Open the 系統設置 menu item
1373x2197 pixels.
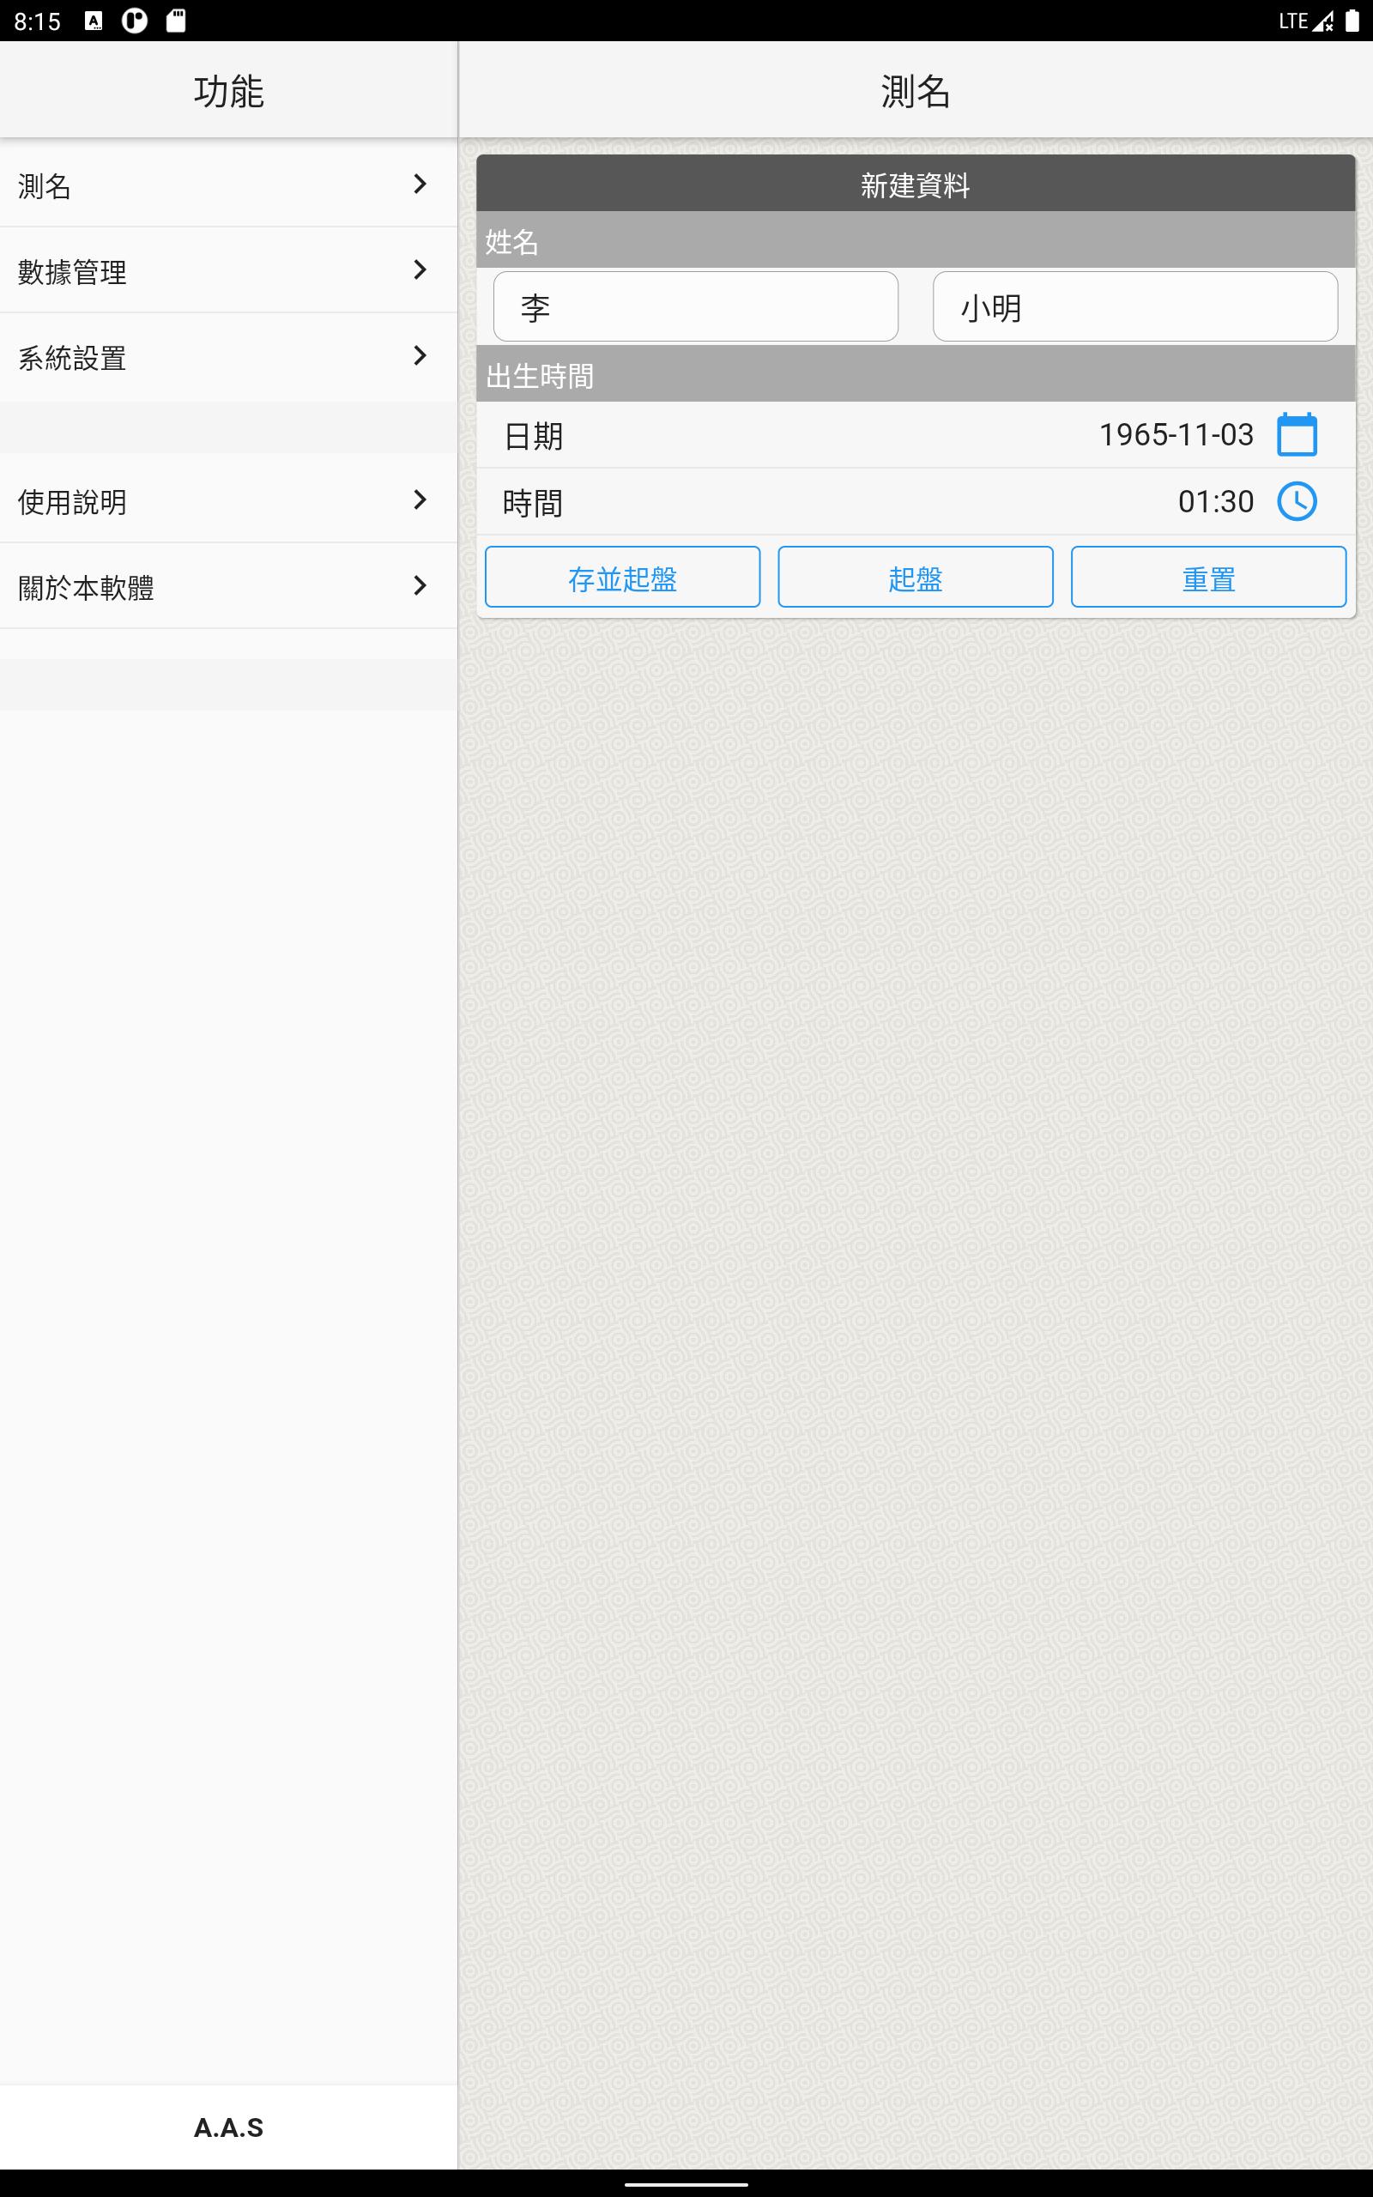click(x=229, y=357)
